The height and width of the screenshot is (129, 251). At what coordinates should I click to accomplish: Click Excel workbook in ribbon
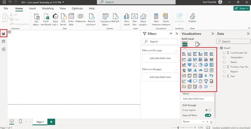point(46,19)
